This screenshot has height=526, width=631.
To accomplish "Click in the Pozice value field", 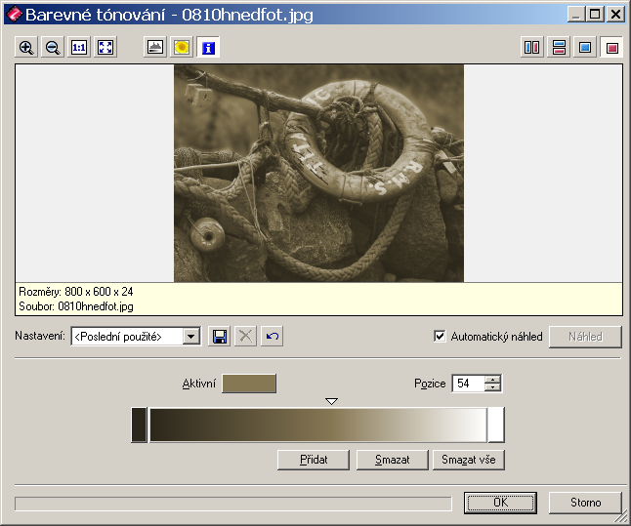I will click(x=468, y=384).
